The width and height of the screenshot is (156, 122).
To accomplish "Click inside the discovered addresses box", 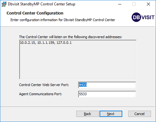I will (x=78, y=59).
